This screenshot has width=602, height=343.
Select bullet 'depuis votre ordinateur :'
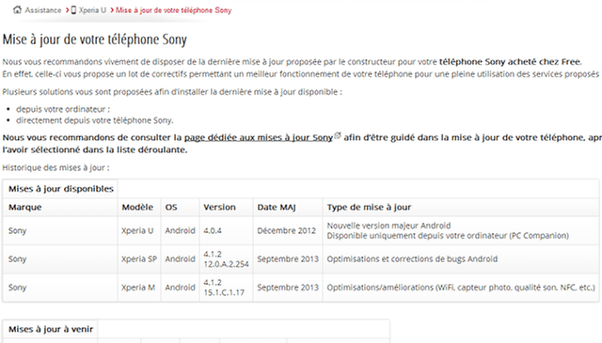point(63,109)
